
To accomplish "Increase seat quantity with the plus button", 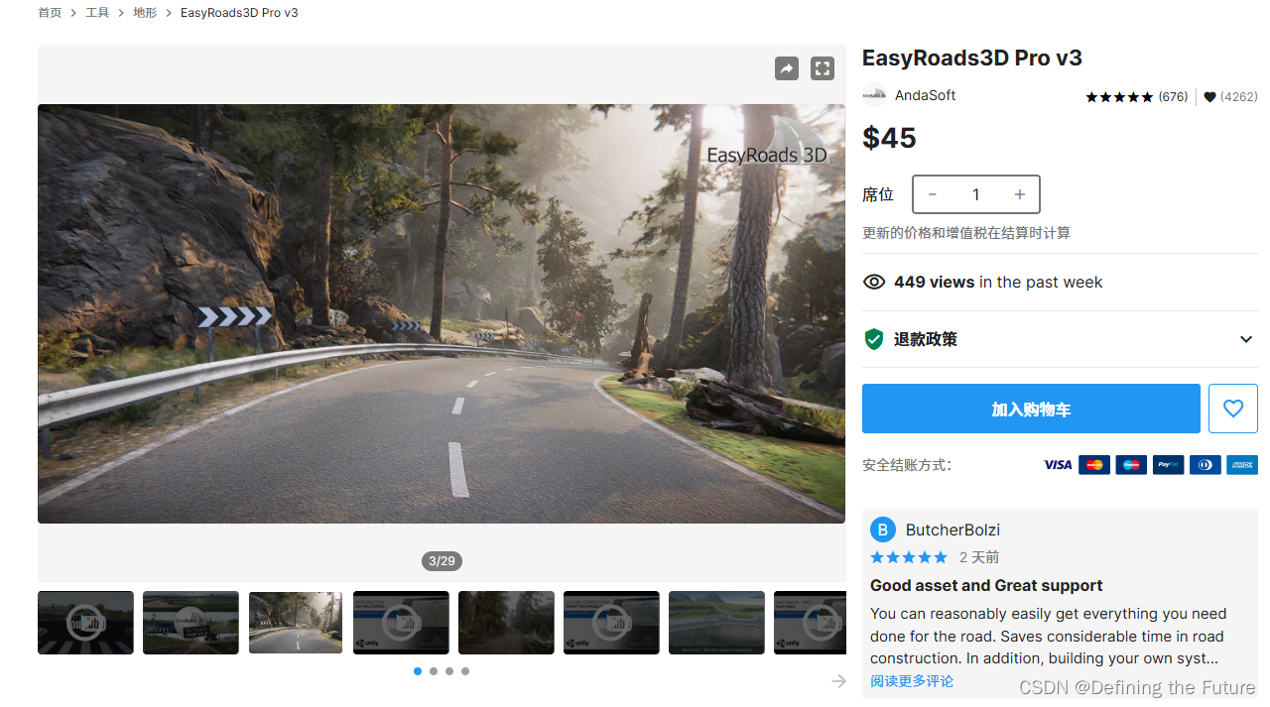I will (1019, 194).
